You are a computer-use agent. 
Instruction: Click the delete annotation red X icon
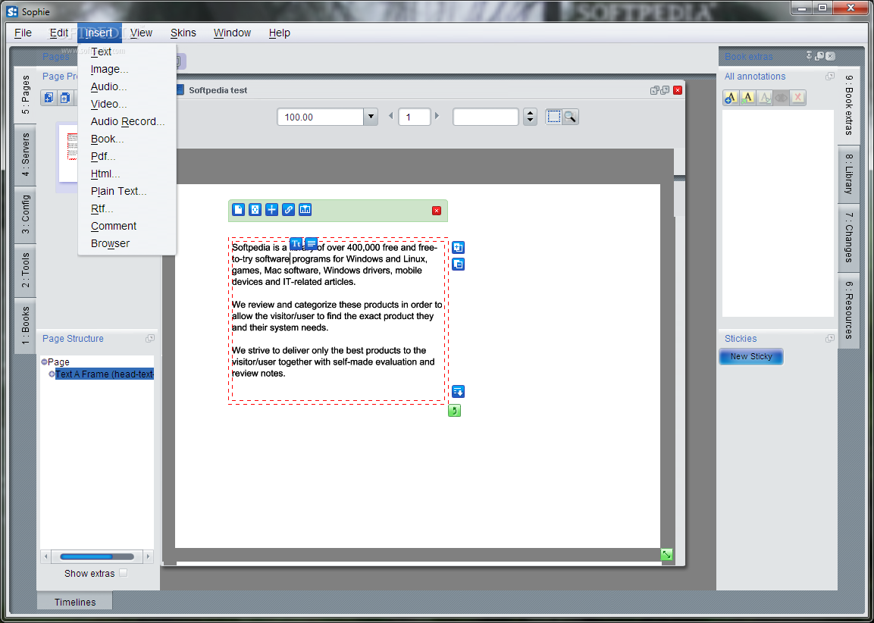[x=797, y=98]
